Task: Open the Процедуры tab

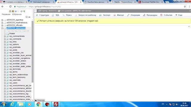Action: coord(150,15)
